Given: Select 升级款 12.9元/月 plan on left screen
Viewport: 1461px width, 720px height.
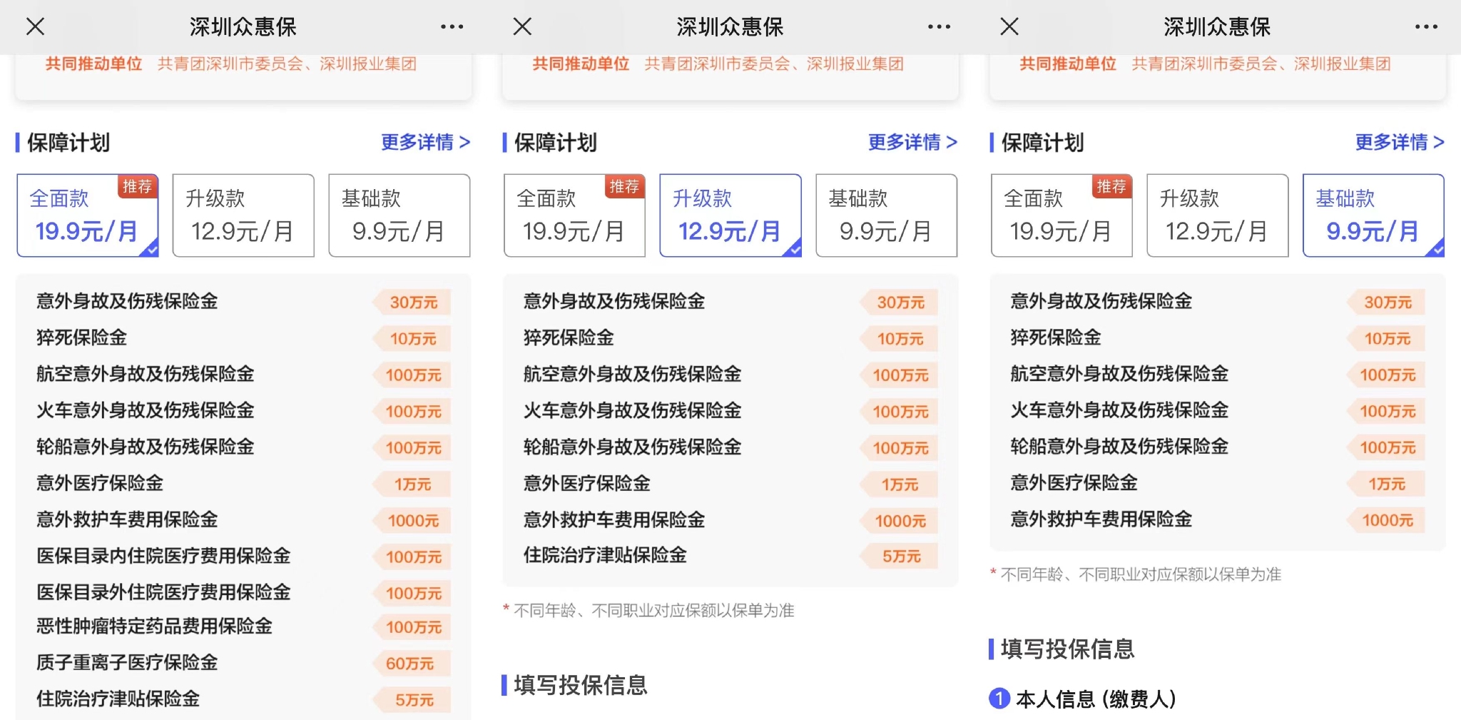Looking at the screenshot, I should [243, 216].
